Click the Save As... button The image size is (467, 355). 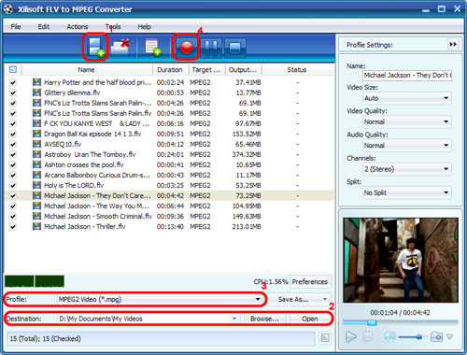pyautogui.click(x=293, y=299)
